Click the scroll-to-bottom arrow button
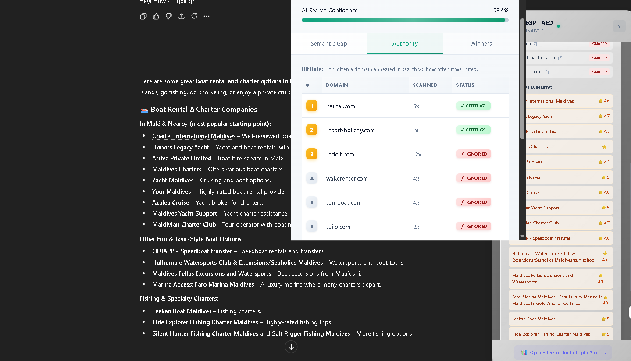631x361 pixels. [x=291, y=347]
